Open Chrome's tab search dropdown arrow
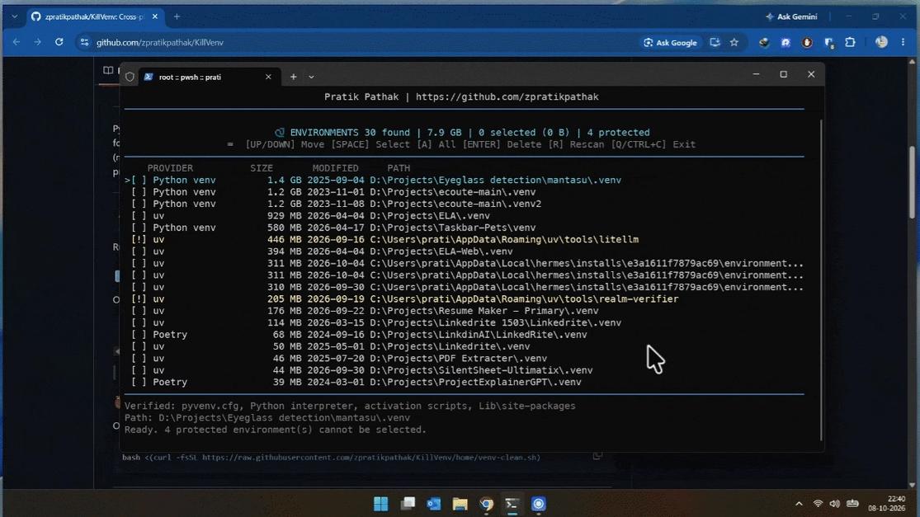 (x=14, y=16)
